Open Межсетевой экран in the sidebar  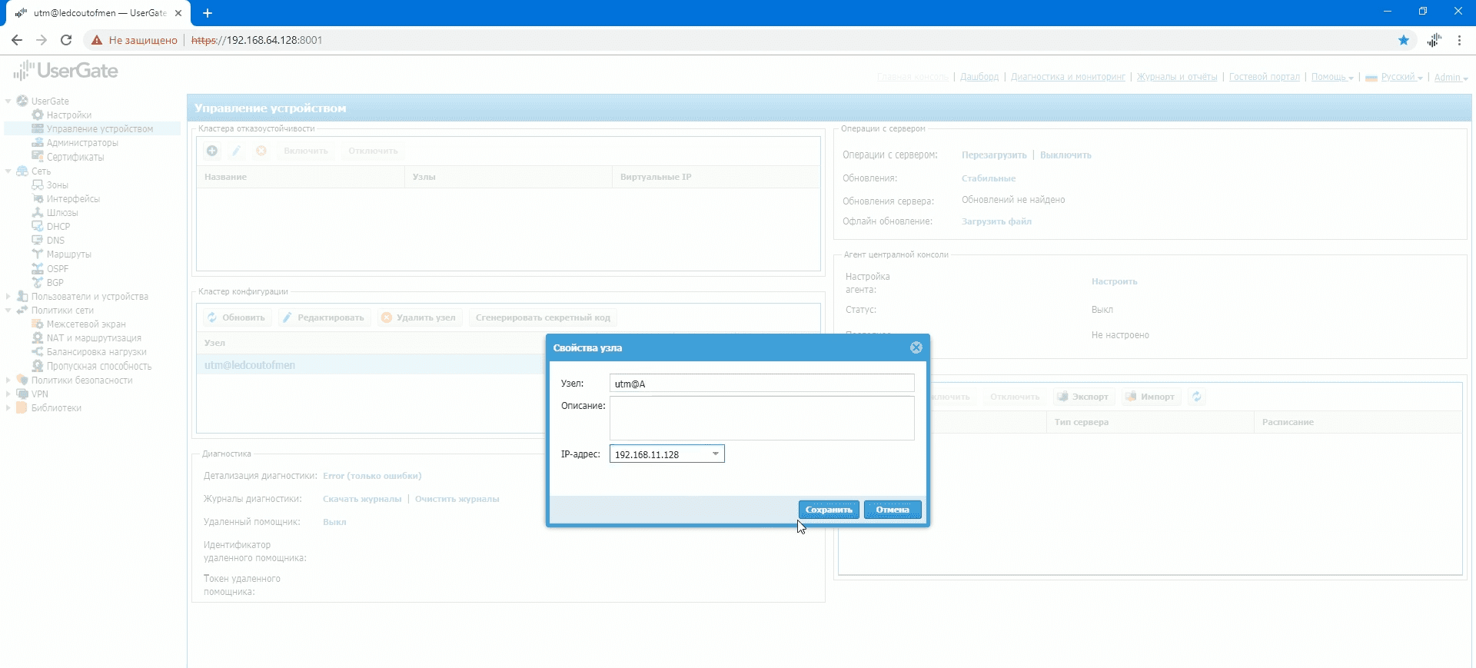click(x=86, y=324)
